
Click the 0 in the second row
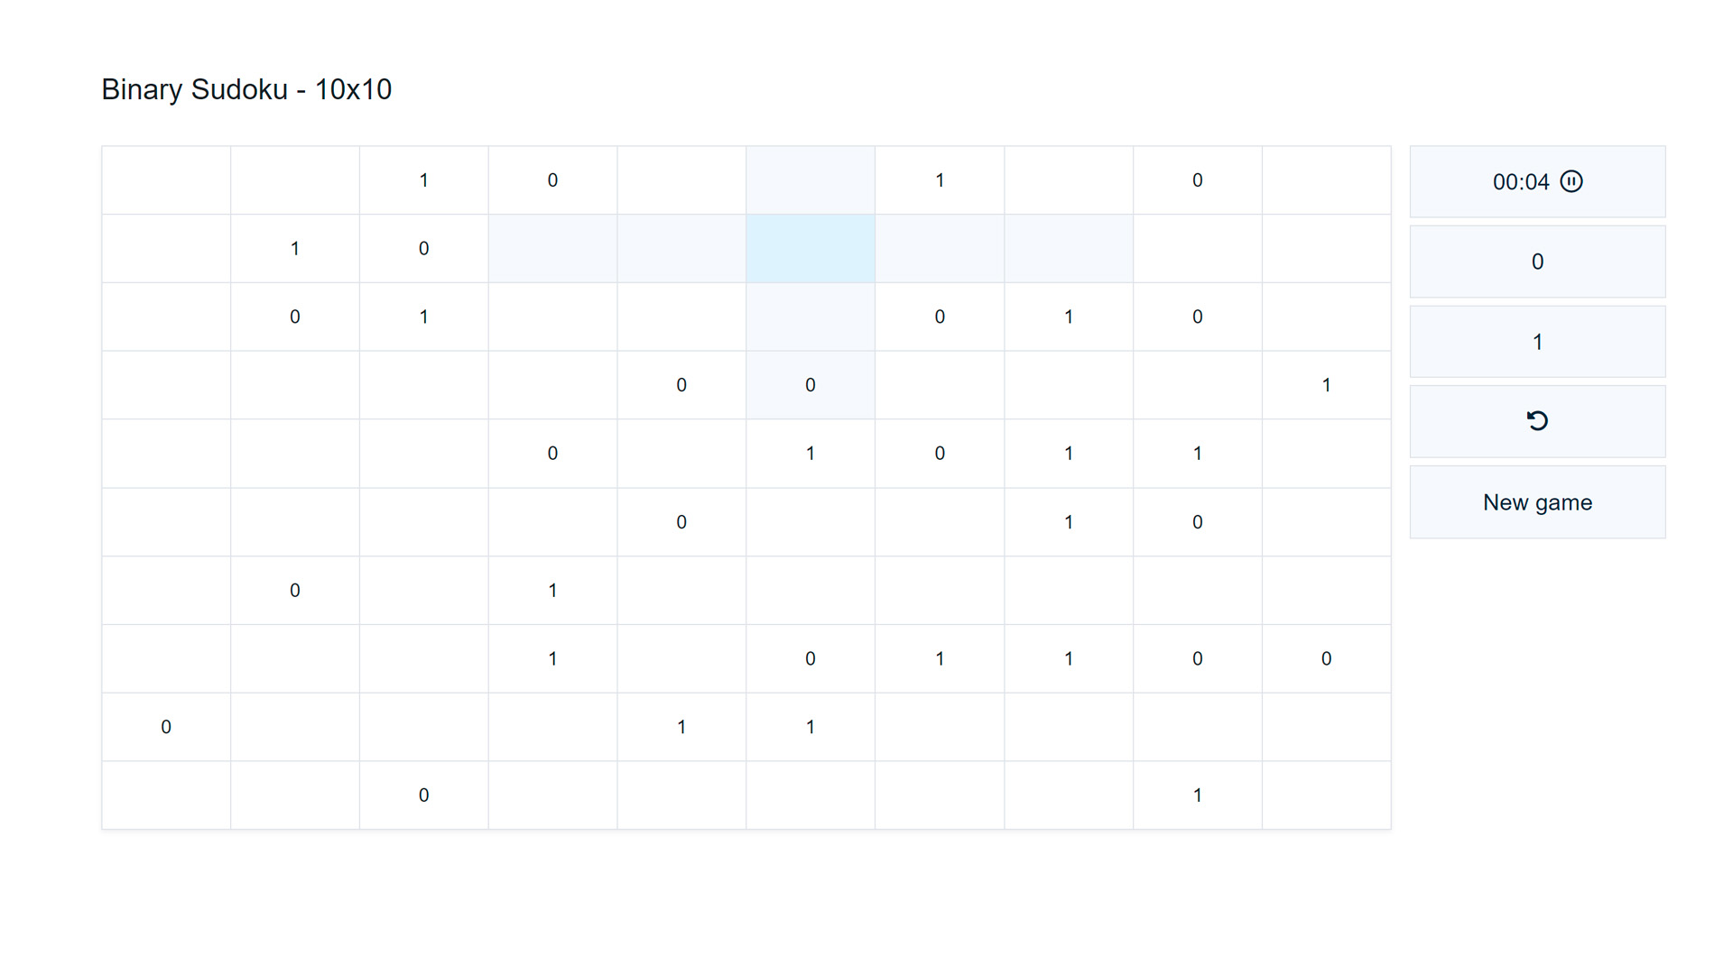(423, 248)
